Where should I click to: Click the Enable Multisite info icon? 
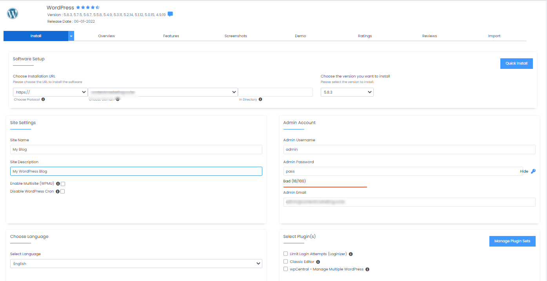pyautogui.click(x=58, y=184)
